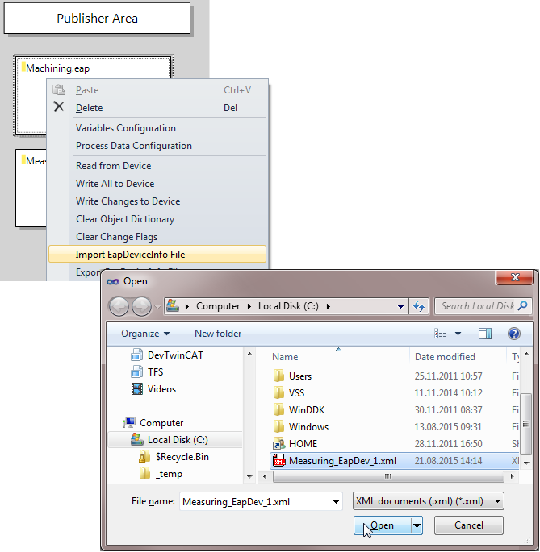540x552 pixels.
Task: Open the address bar history dropdown
Action: pyautogui.click(x=400, y=307)
